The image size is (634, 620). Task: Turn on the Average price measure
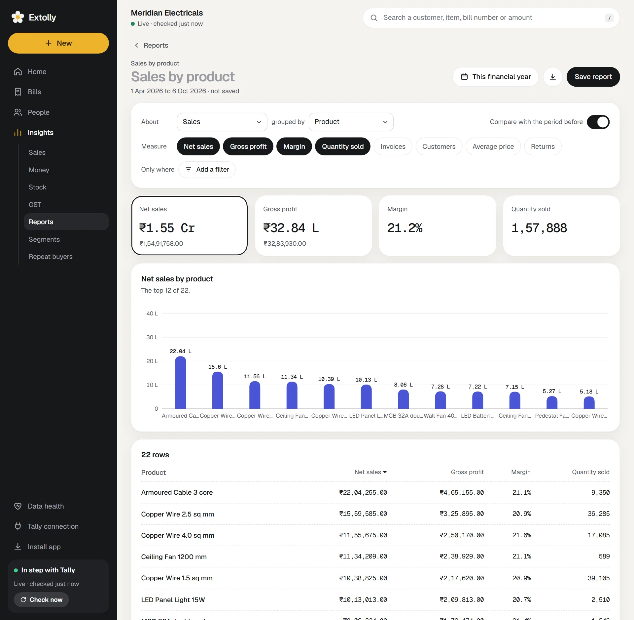[493, 146]
